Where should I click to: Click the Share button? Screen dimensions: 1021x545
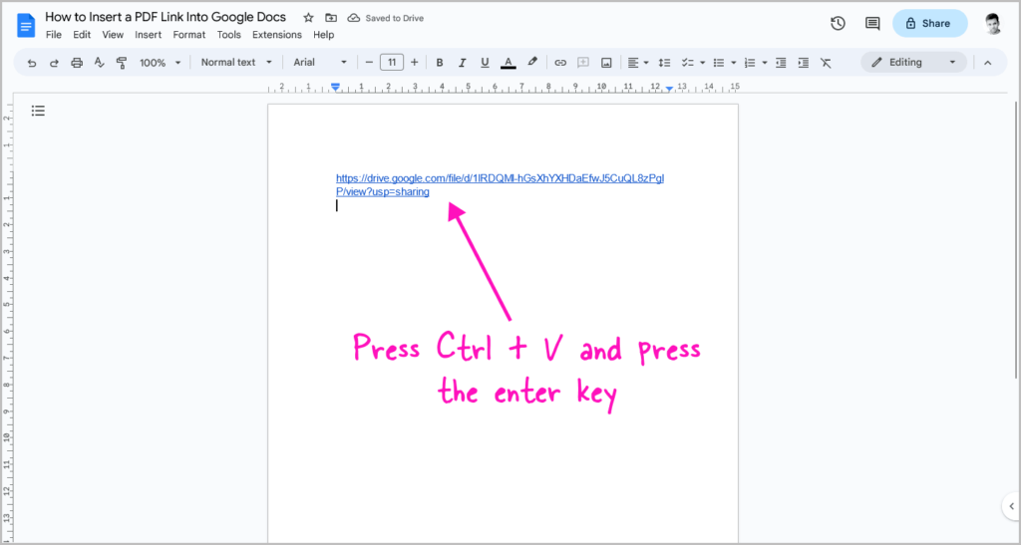click(930, 23)
